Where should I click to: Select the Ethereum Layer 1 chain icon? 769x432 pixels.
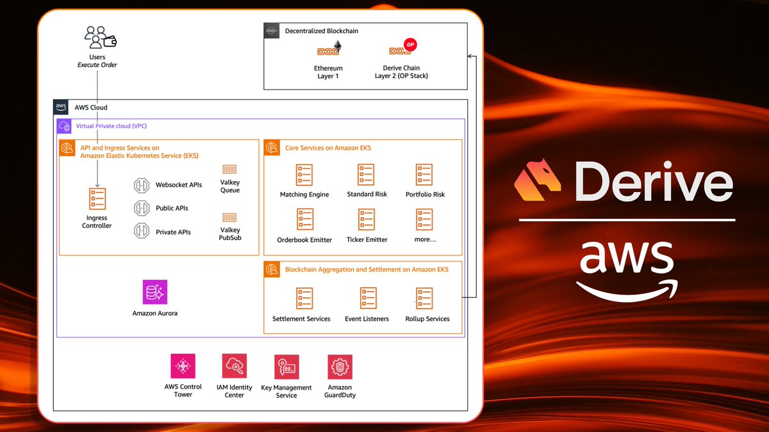pyautogui.click(x=330, y=50)
